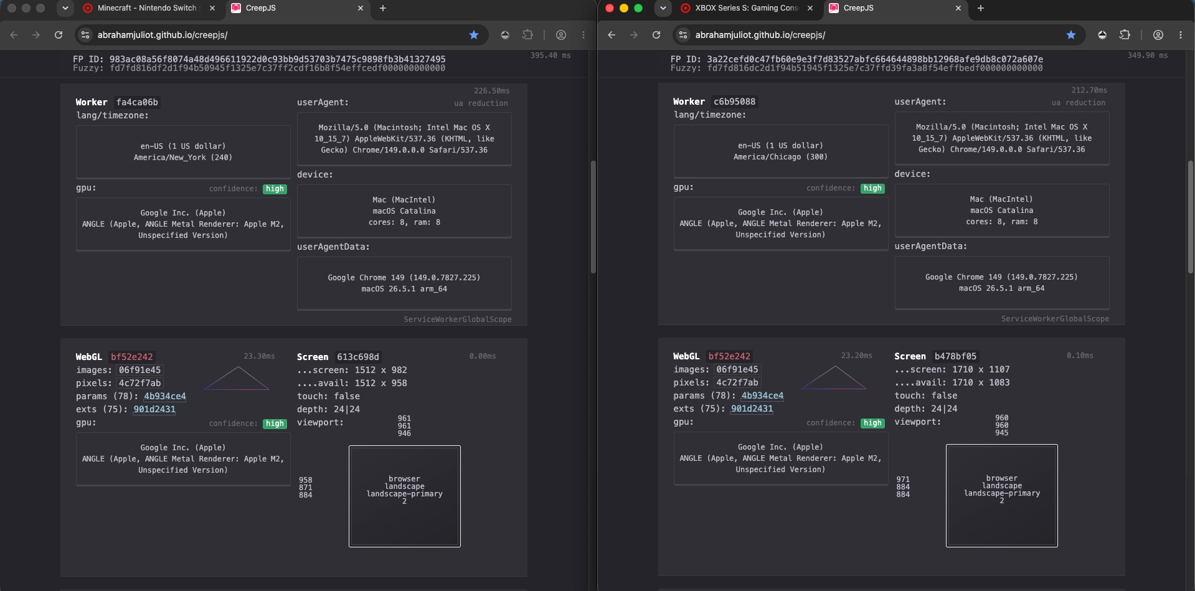Click Screen hash 613c698d
This screenshot has height=591, width=1195.
(358, 357)
